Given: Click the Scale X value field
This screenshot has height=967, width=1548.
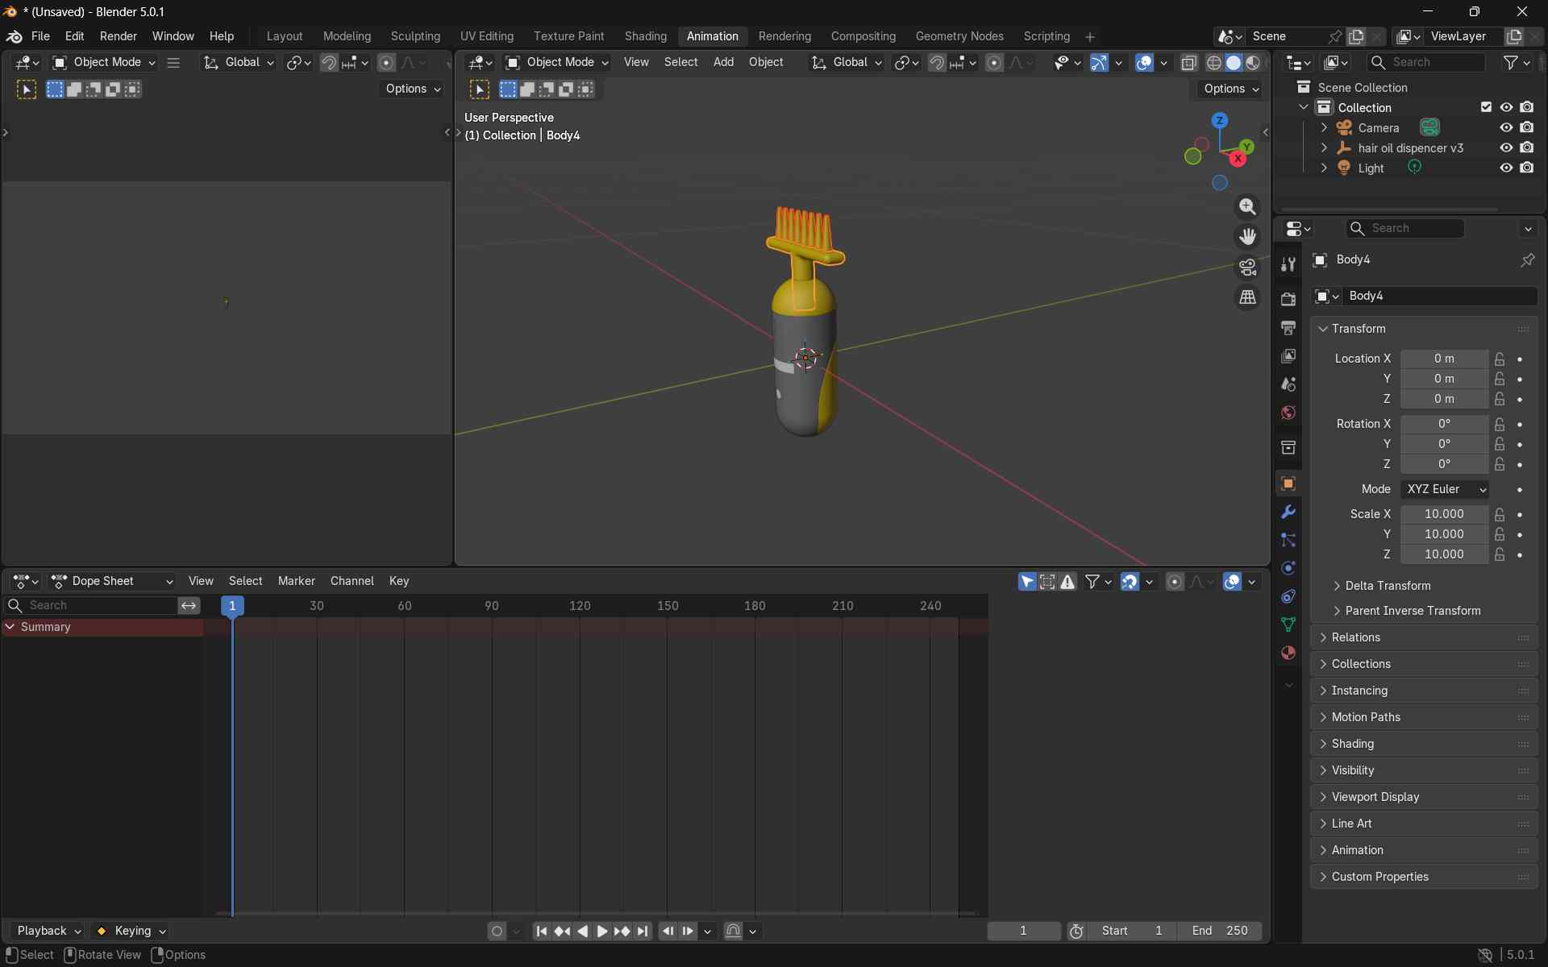Looking at the screenshot, I should [1443, 514].
